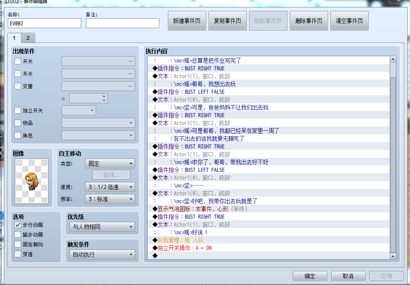410x285 pixels.
Task: Switch to event page tab 2
Action: tap(28, 38)
